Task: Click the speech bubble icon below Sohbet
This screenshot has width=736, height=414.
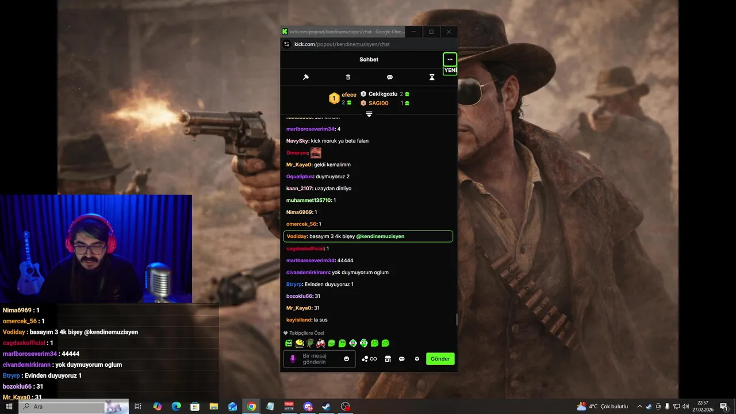Action: [x=390, y=77]
